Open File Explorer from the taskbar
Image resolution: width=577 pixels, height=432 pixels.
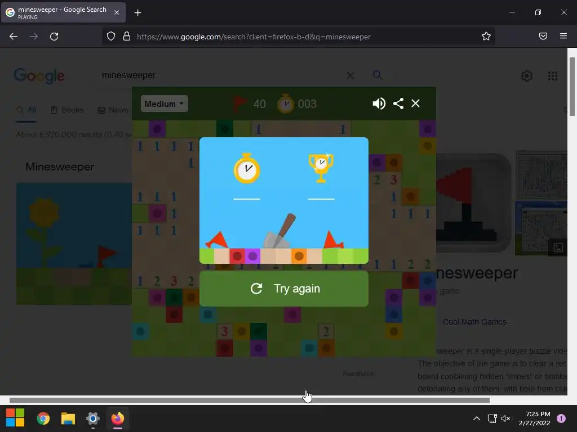point(68,418)
